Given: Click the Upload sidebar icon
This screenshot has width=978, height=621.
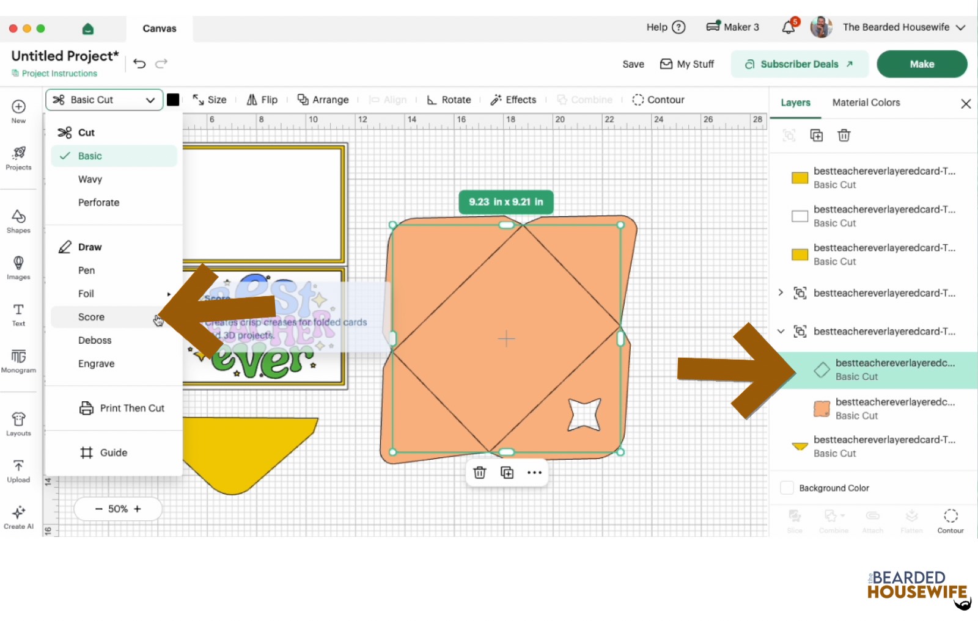Looking at the screenshot, I should coord(18,471).
